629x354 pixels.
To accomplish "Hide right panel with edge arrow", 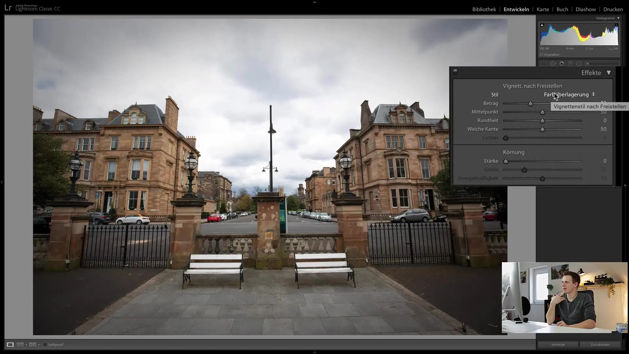I will pos(626,185).
